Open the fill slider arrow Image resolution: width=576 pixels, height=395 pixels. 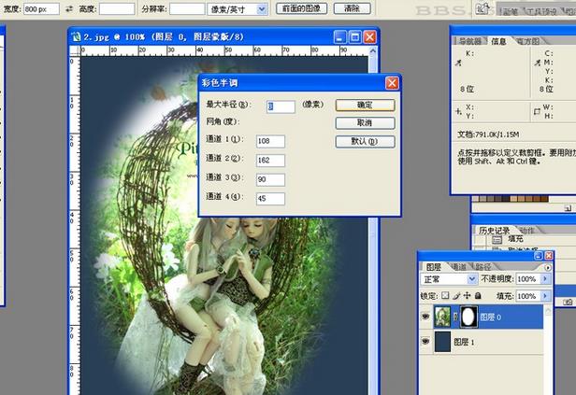[x=545, y=296]
